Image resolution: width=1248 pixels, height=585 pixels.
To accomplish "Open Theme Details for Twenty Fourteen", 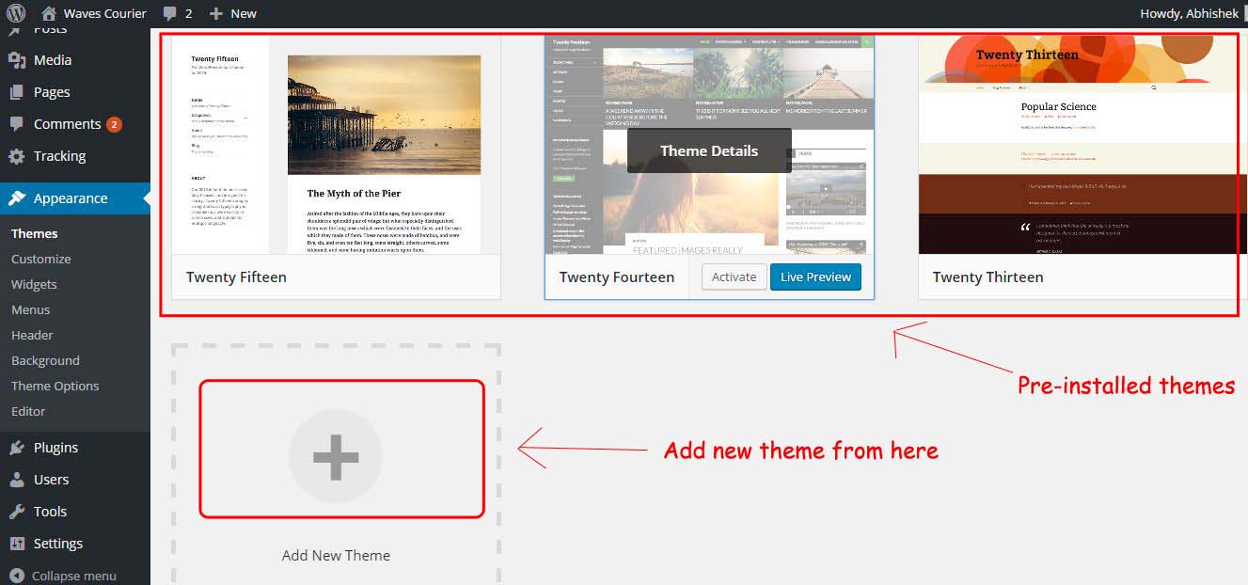I will click(x=709, y=150).
